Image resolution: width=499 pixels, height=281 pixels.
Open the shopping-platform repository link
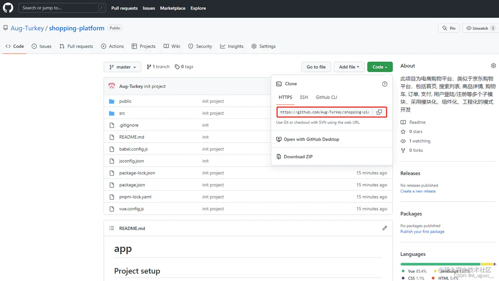[77, 28]
